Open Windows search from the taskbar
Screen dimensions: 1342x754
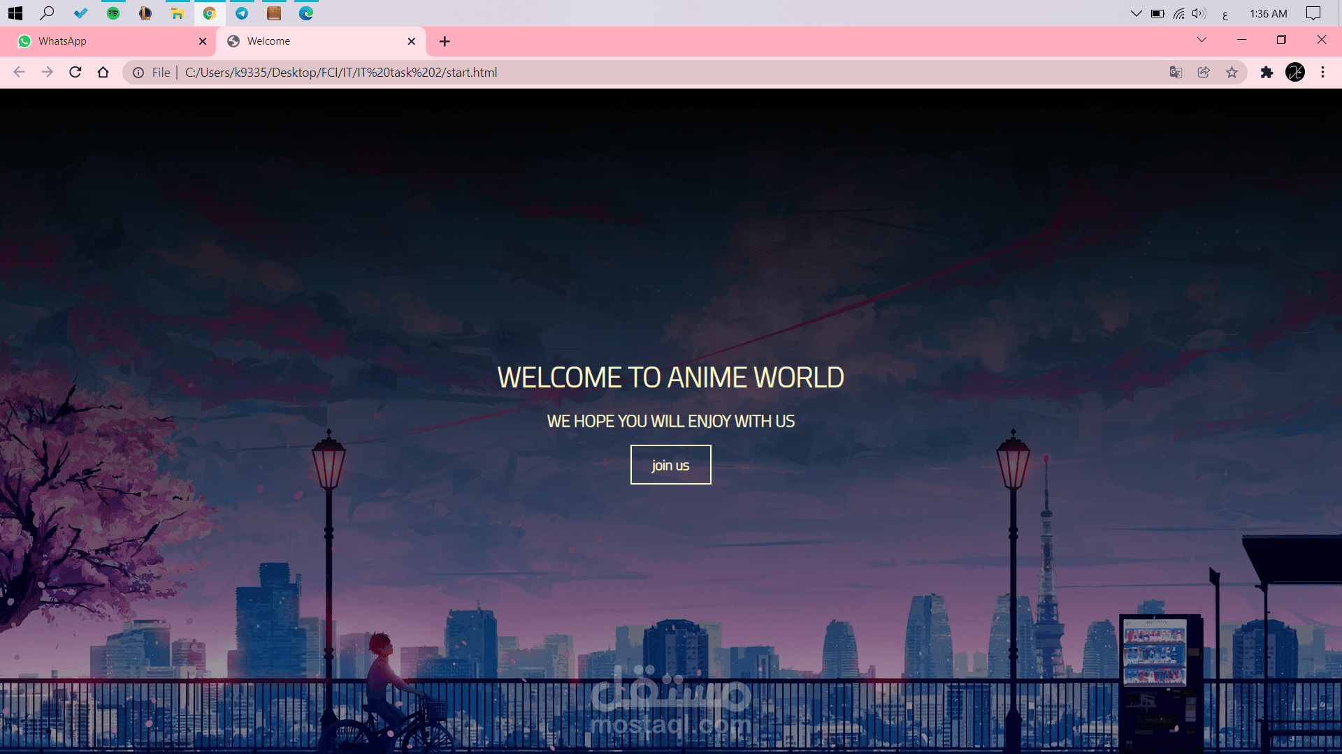click(48, 13)
